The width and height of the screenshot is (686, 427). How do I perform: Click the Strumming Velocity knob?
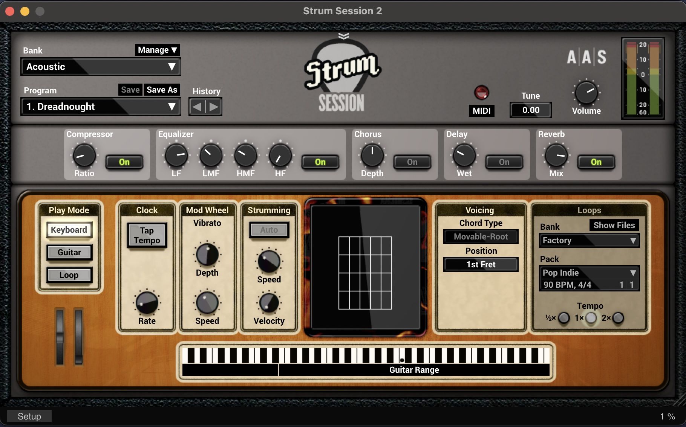pos(269,303)
